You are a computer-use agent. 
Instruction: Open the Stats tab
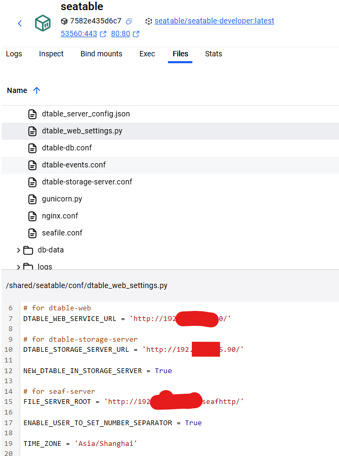pos(214,54)
